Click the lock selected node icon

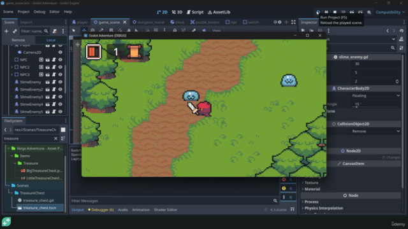point(175,31)
